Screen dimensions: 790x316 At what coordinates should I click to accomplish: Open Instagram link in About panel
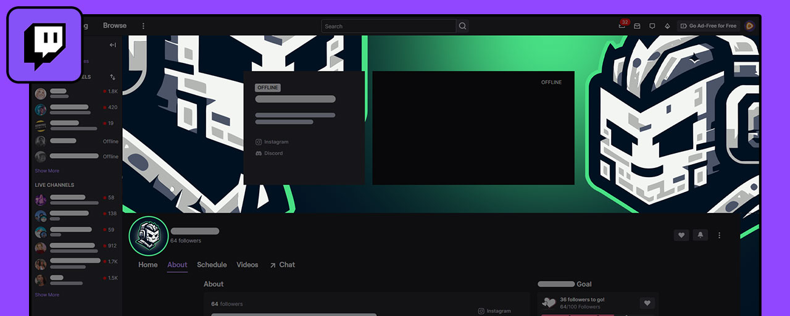pos(494,311)
